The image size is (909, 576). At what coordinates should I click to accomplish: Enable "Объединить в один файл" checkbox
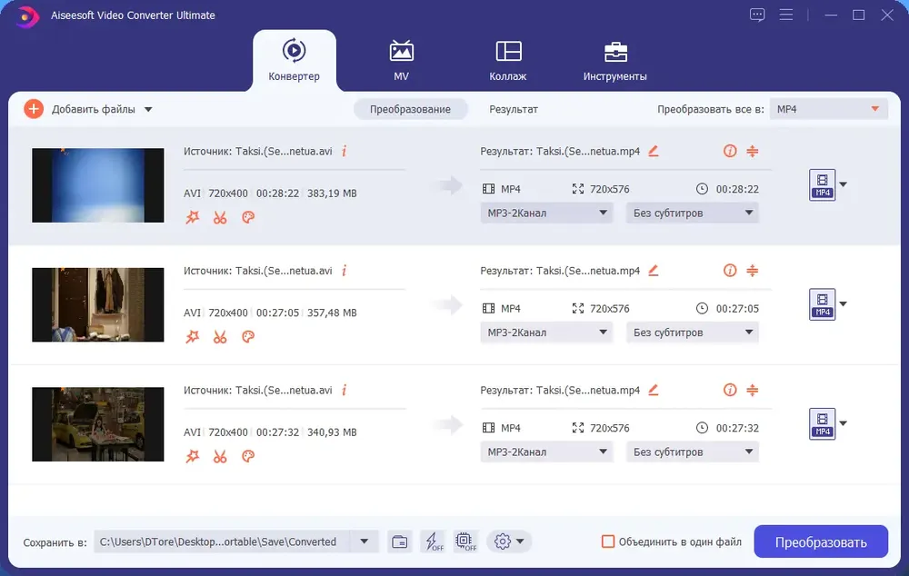tap(607, 541)
